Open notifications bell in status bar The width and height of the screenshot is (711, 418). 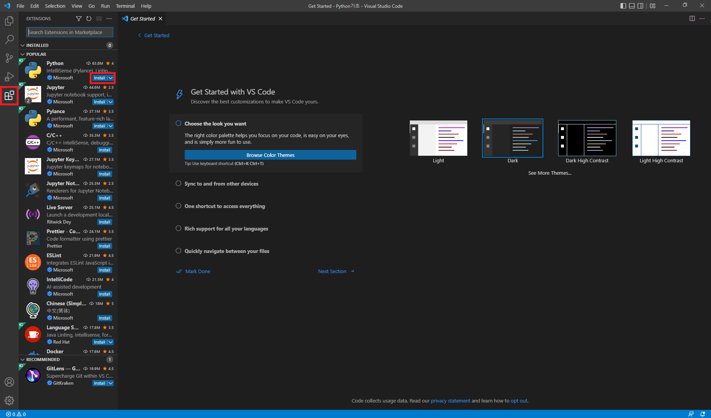702,414
